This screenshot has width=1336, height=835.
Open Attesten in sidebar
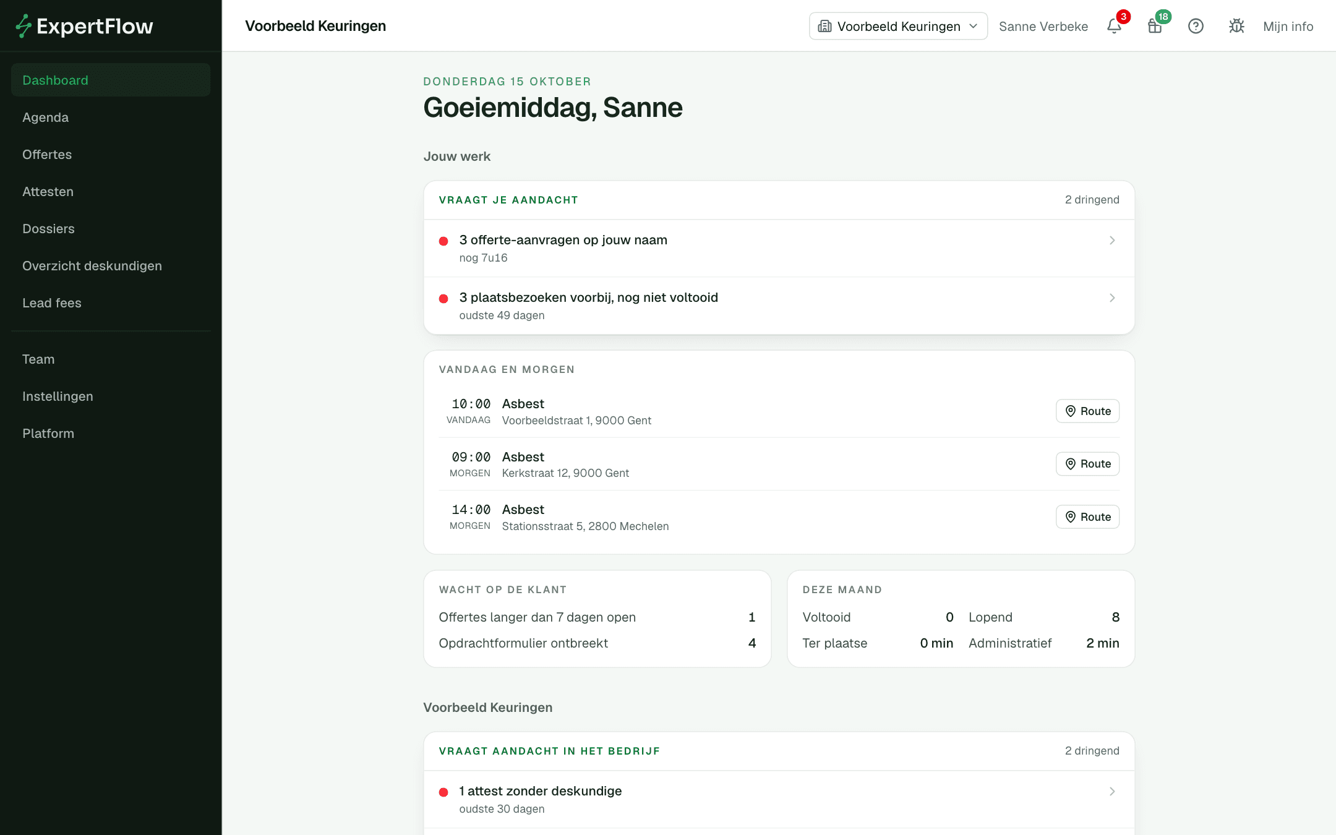(x=111, y=191)
